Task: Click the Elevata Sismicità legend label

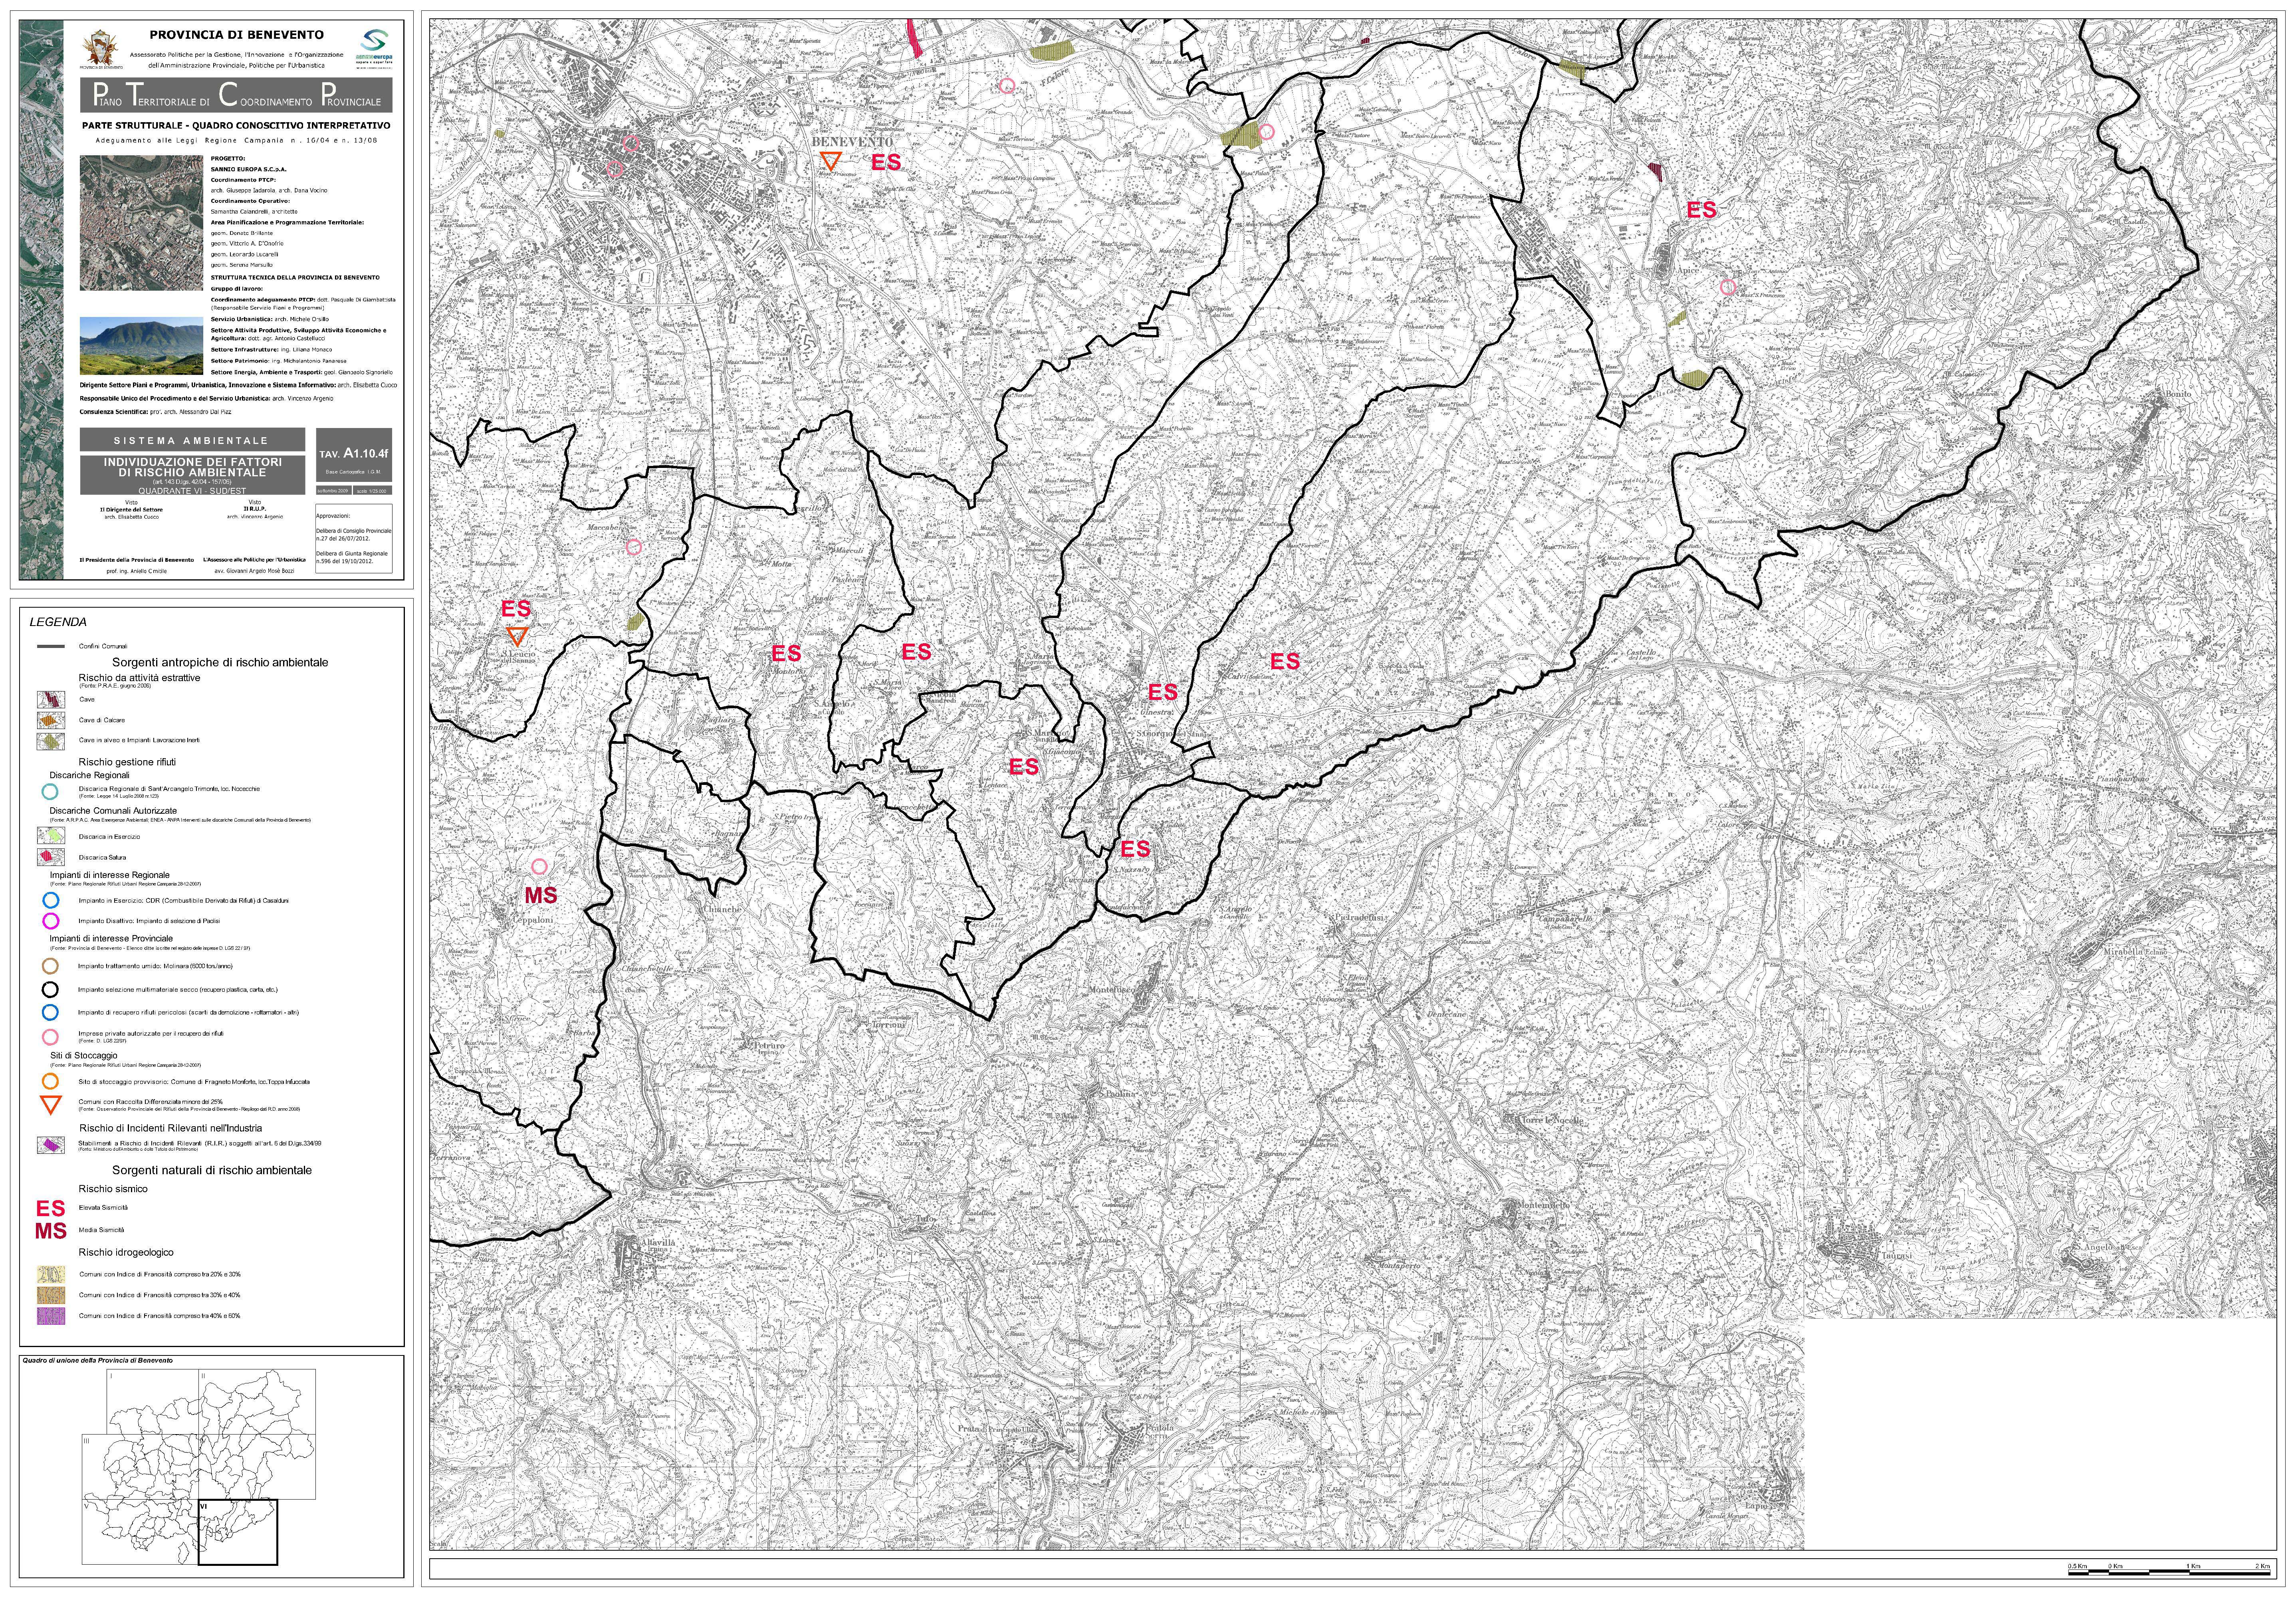Action: [103, 1208]
